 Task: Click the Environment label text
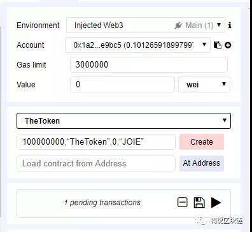tap(38, 25)
